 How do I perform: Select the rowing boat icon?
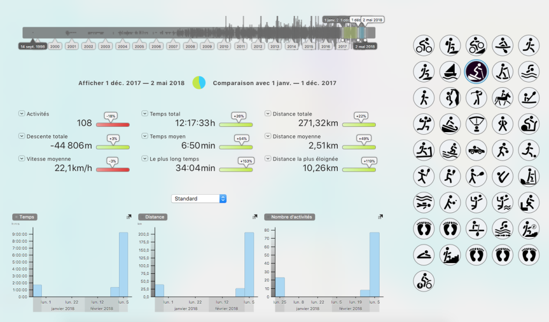(x=502, y=45)
